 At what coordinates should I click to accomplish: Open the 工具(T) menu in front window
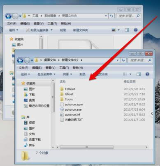click(x=64, y=68)
